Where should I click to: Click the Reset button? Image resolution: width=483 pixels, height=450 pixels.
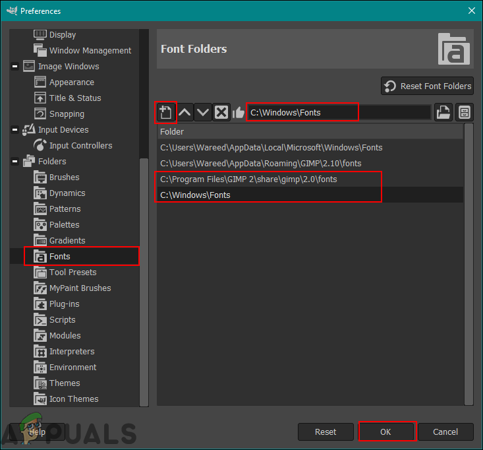pyautogui.click(x=326, y=432)
